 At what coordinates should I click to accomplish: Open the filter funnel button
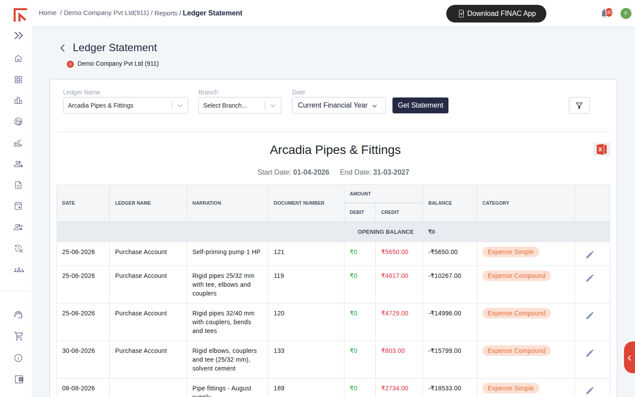tap(579, 105)
